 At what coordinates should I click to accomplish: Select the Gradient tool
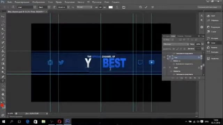click(3, 64)
